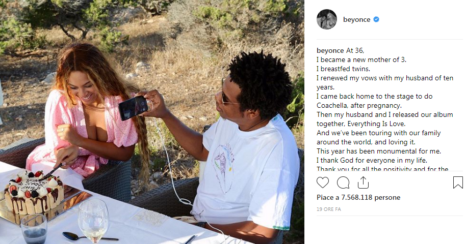Select the caption line about breastfed twins
The width and height of the screenshot is (466, 244).
point(343,69)
